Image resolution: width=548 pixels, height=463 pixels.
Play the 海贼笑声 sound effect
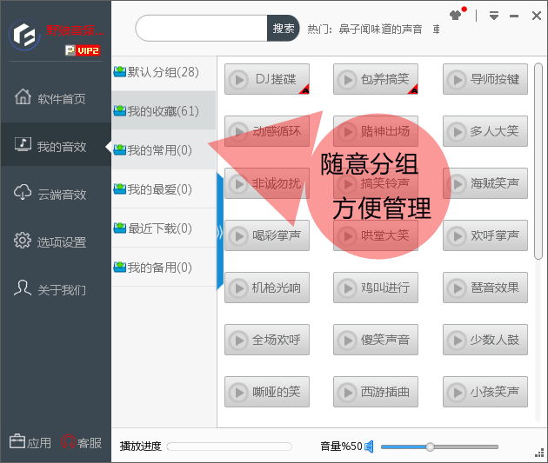pyautogui.click(x=485, y=183)
